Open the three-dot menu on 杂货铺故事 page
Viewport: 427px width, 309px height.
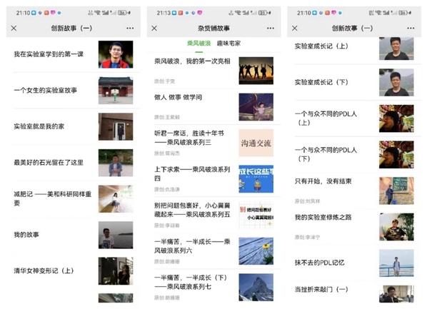(x=271, y=28)
